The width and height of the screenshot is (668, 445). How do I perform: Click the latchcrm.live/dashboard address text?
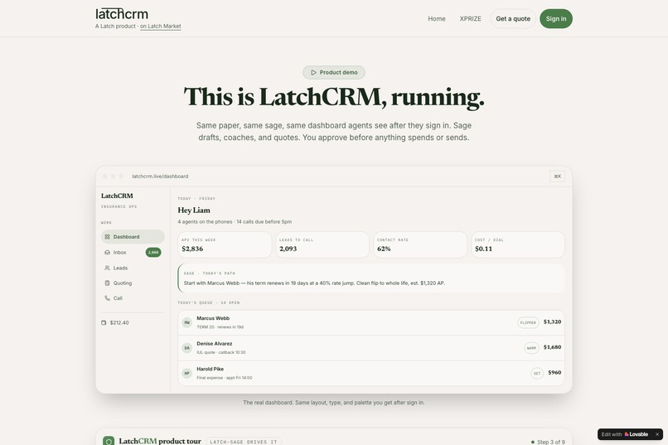coord(160,177)
